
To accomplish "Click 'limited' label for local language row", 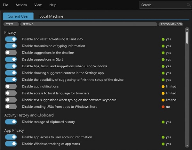I will (x=171, y=93).
